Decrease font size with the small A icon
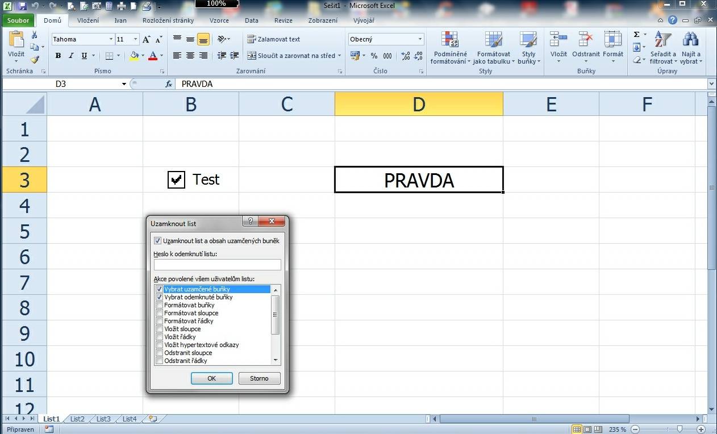Screen dimensions: 717x434 [160, 39]
